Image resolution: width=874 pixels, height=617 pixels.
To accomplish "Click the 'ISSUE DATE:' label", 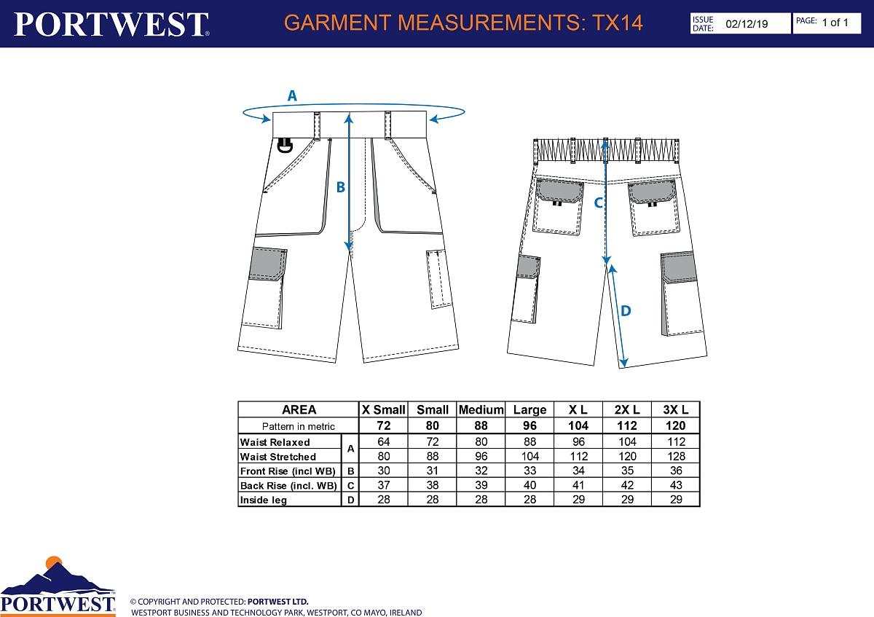I will pos(702,24).
